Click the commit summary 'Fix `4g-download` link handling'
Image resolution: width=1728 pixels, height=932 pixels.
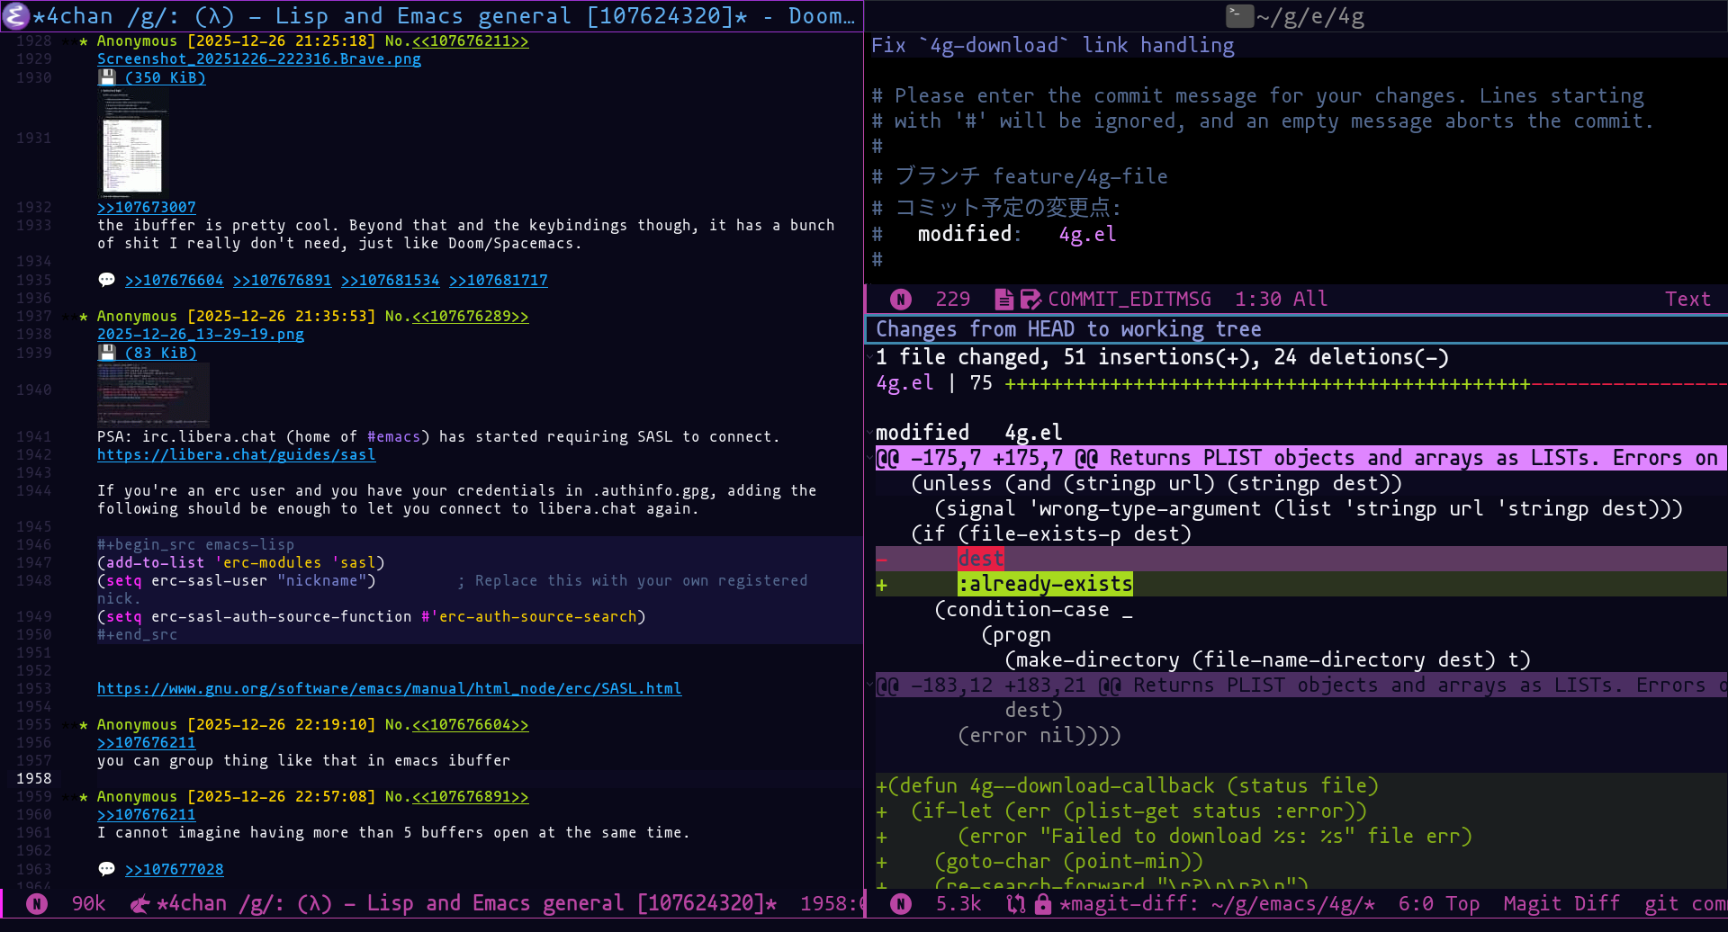[x=1053, y=46]
